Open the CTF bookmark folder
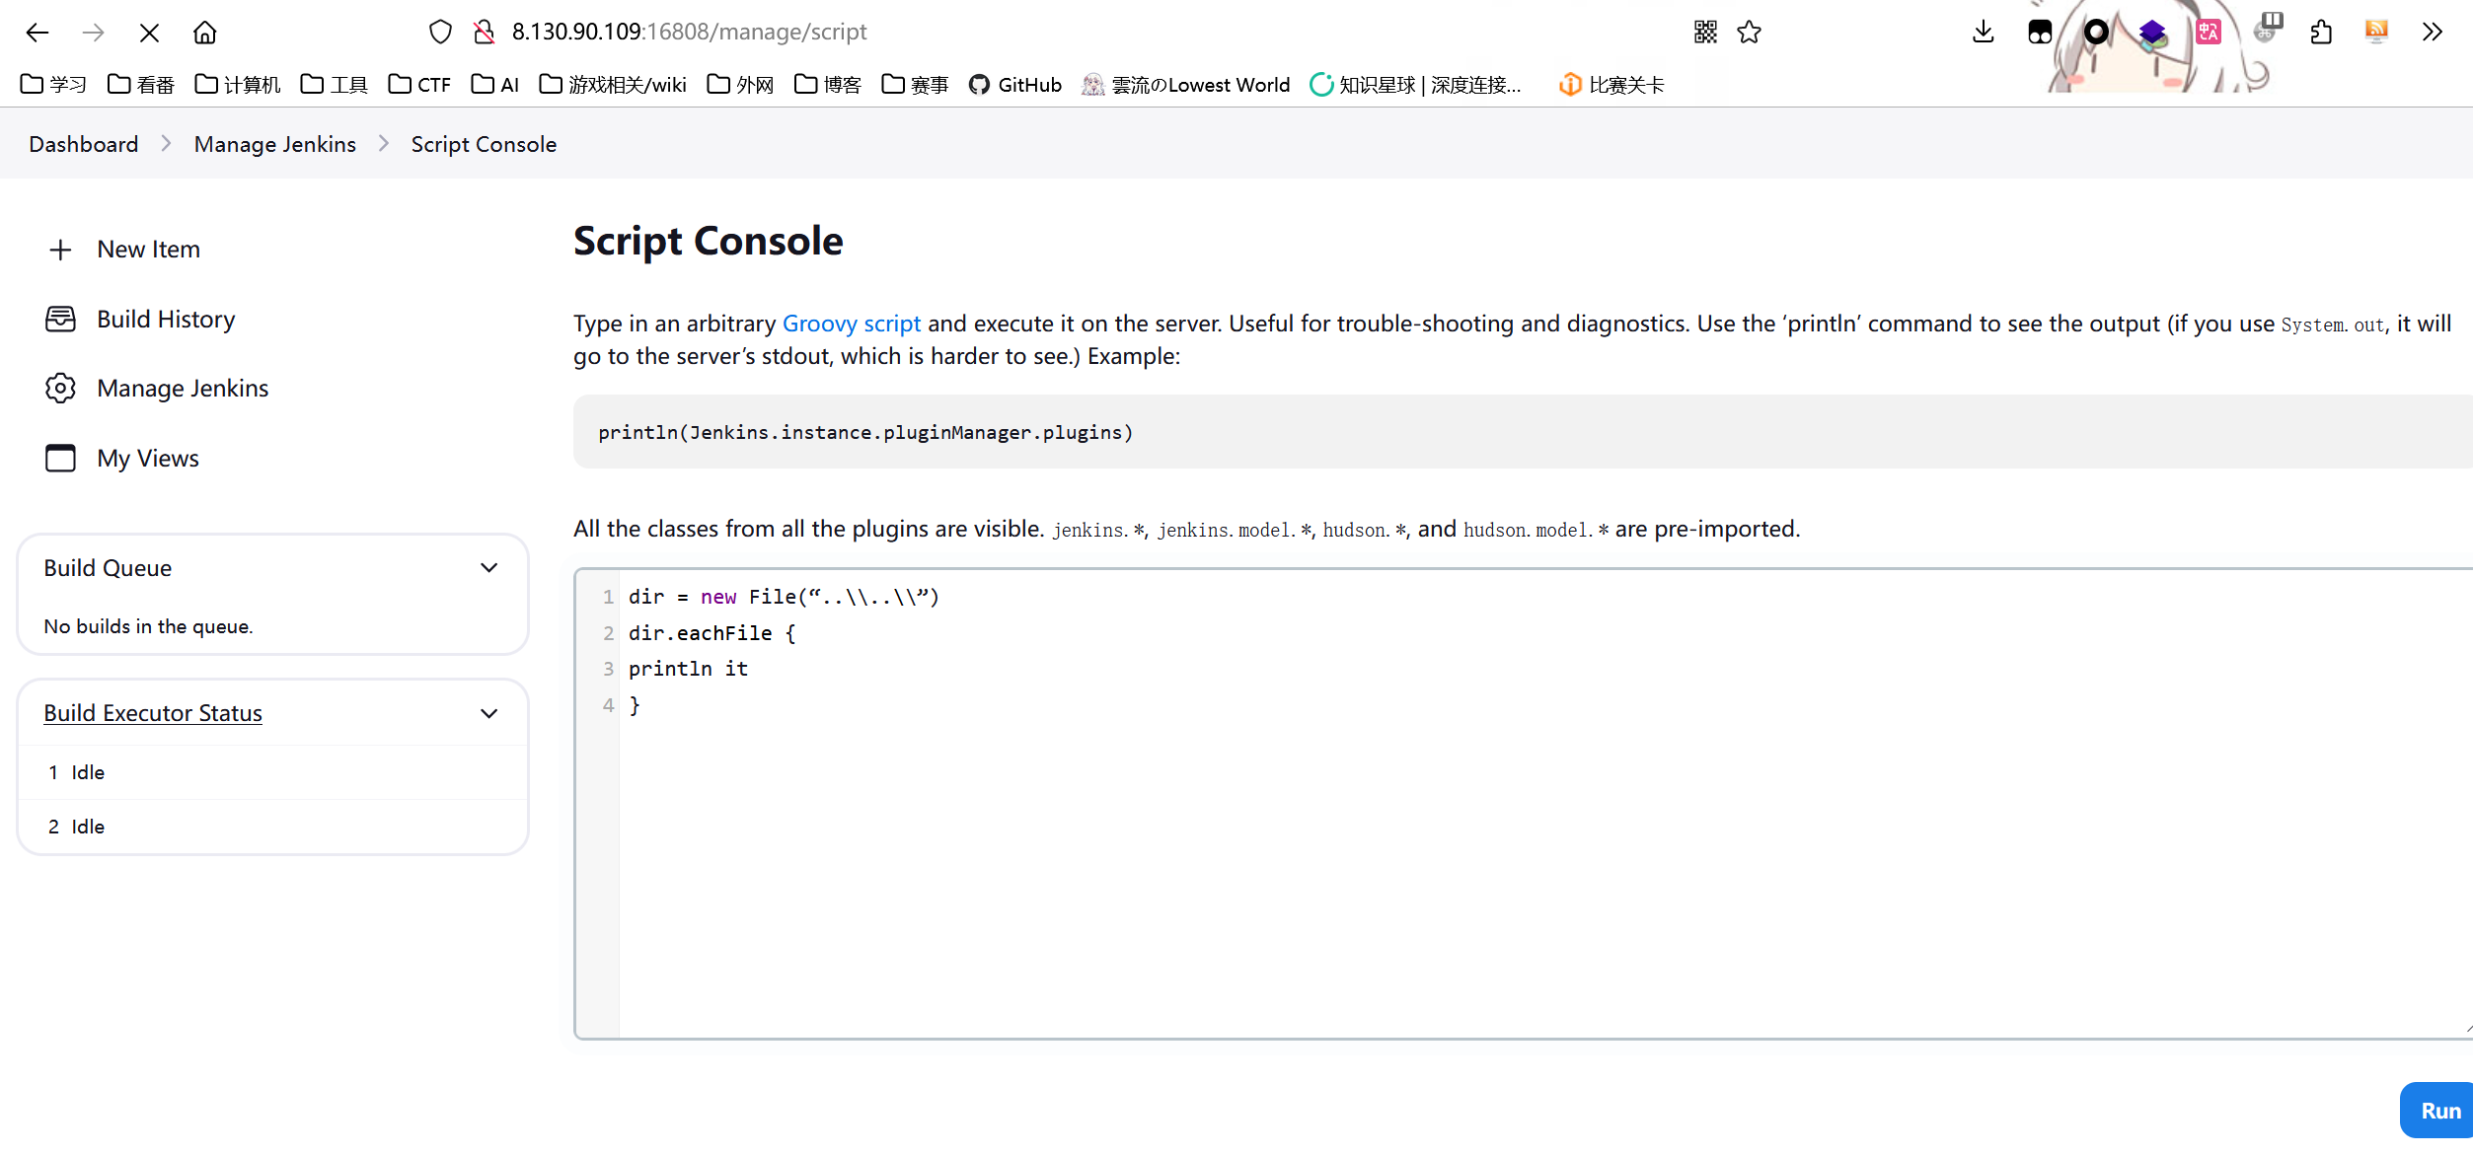2473x1155 pixels. [419, 85]
